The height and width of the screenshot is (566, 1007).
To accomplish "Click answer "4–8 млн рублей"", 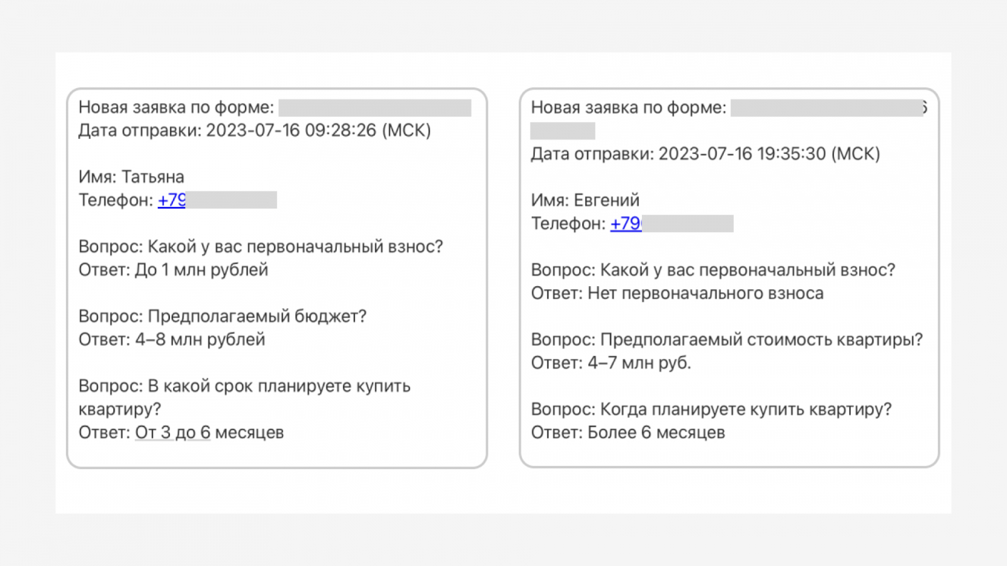I will coord(200,340).
